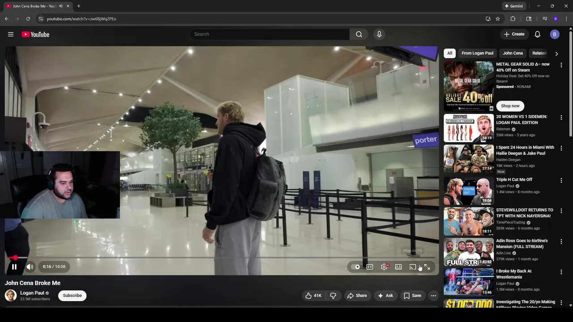Open a new browser tab

(x=79, y=6)
